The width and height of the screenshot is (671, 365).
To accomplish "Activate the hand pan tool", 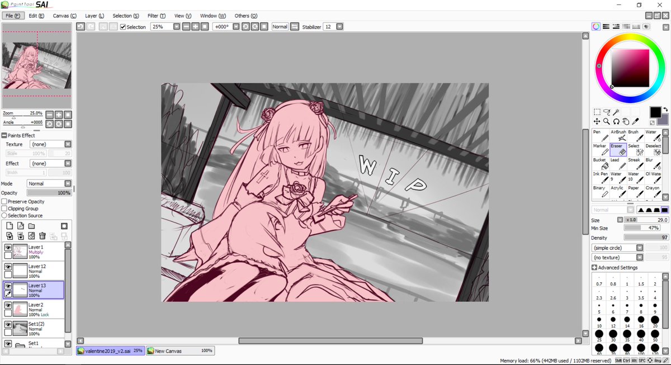I will click(626, 121).
